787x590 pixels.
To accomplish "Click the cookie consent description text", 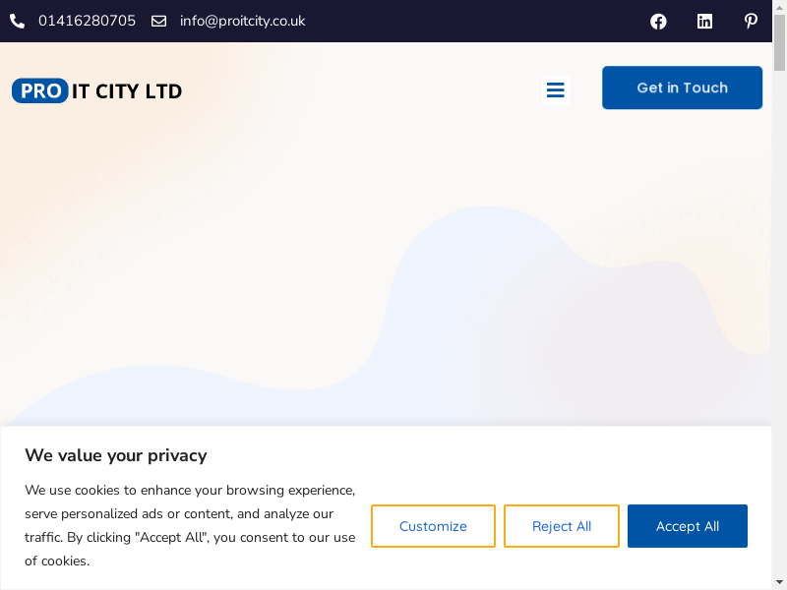I will point(190,525).
